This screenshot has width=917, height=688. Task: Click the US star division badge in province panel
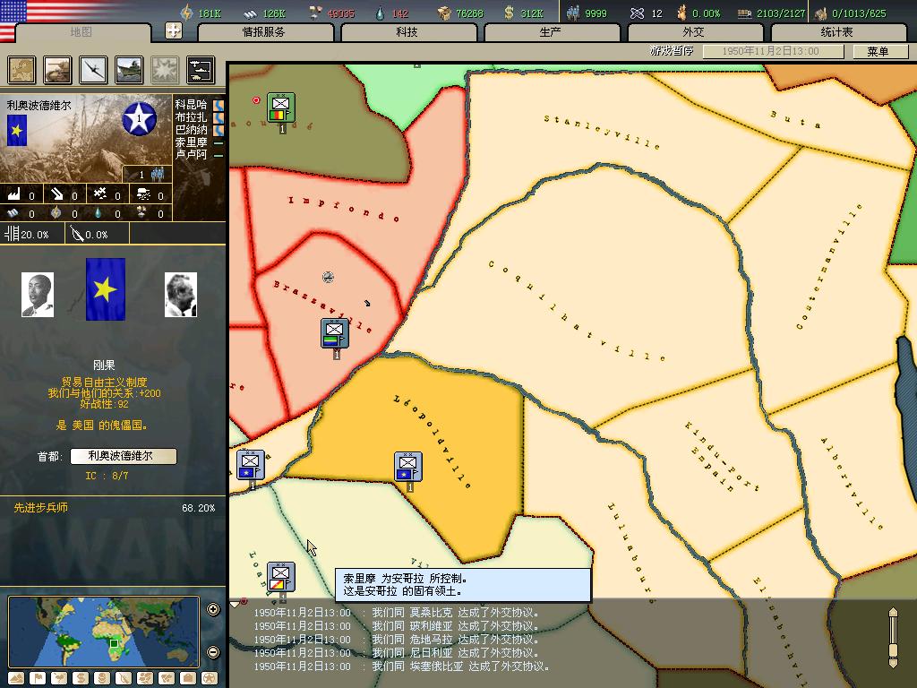(x=139, y=119)
